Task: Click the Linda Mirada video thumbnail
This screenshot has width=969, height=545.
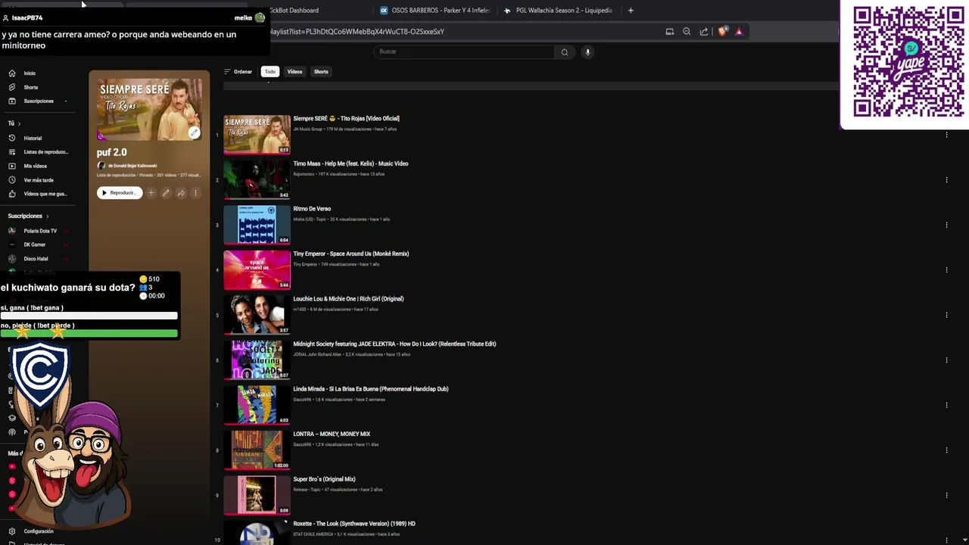Action: tap(257, 405)
